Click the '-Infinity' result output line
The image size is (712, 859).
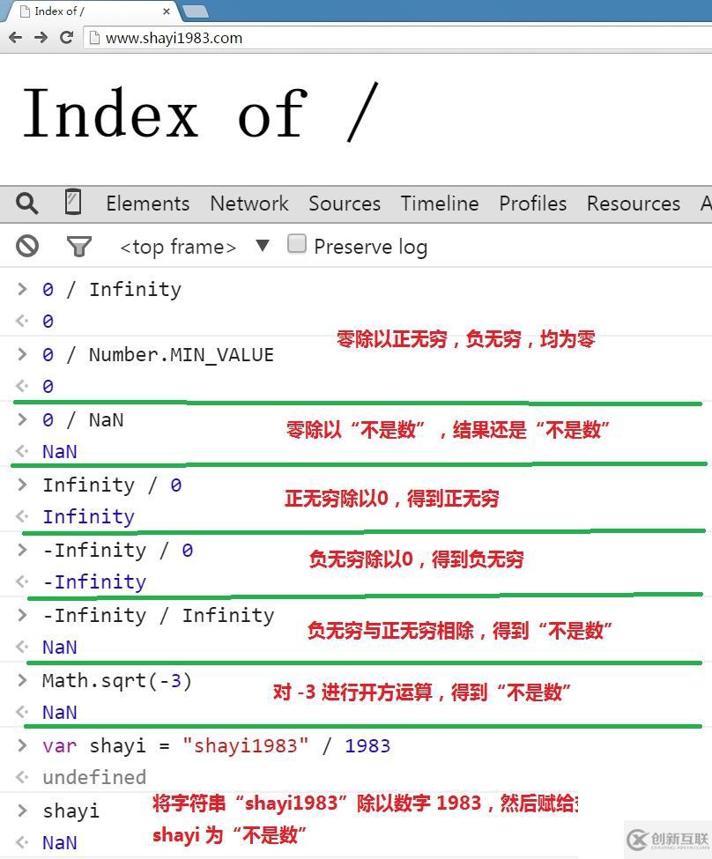[94, 581]
